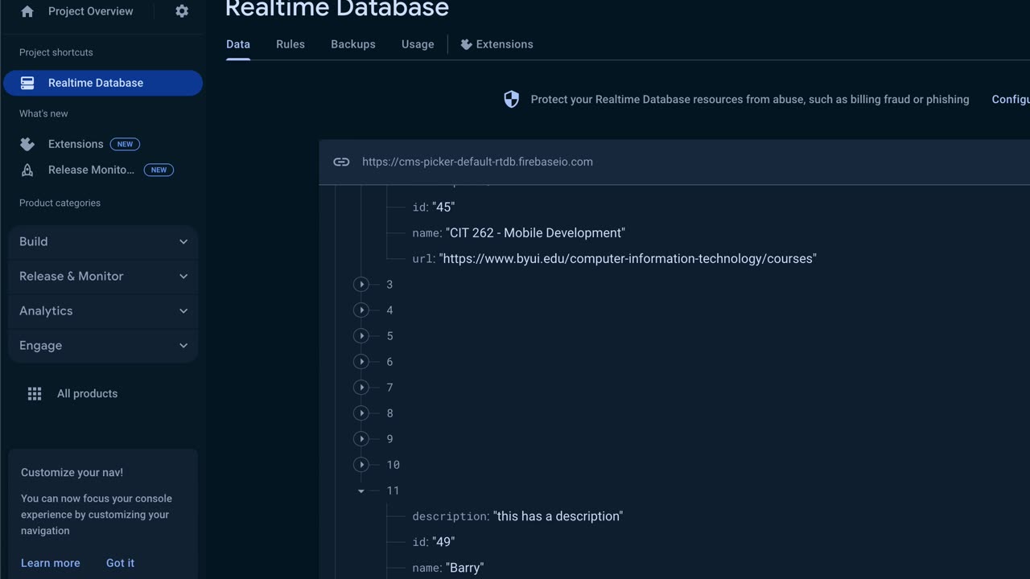Click the "Customize your nav!" heading
Image resolution: width=1030 pixels, height=579 pixels.
click(x=72, y=473)
